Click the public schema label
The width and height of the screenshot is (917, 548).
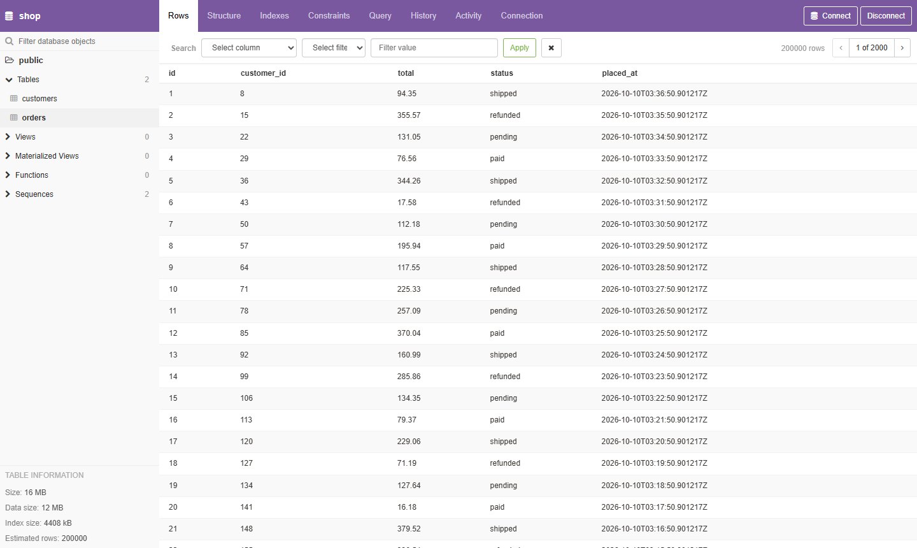(x=31, y=60)
